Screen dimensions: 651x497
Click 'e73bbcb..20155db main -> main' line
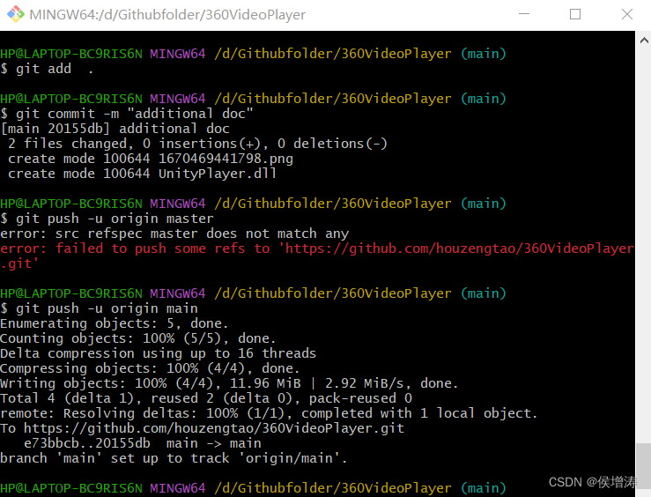pos(143,443)
